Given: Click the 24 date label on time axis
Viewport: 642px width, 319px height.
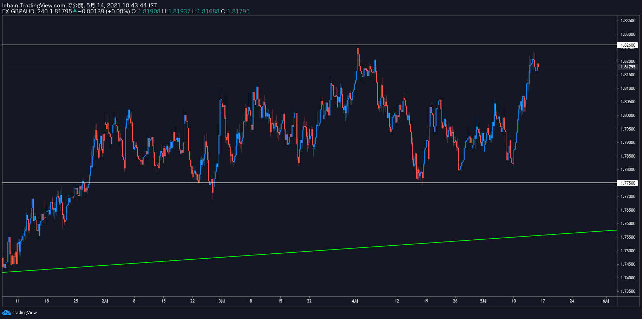Looking at the screenshot, I should click(572, 301).
